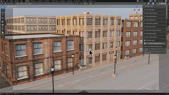Click the new scene icon beside Scene

pos(151,1)
